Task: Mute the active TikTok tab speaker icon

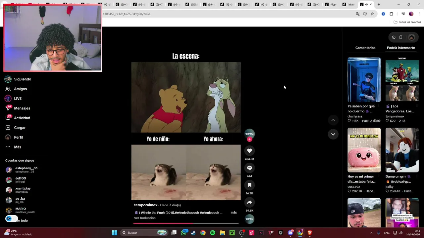Action: [x=366, y=5]
